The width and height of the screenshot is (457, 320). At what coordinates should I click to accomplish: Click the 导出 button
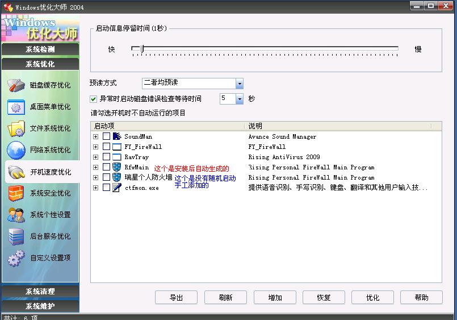[x=177, y=297]
